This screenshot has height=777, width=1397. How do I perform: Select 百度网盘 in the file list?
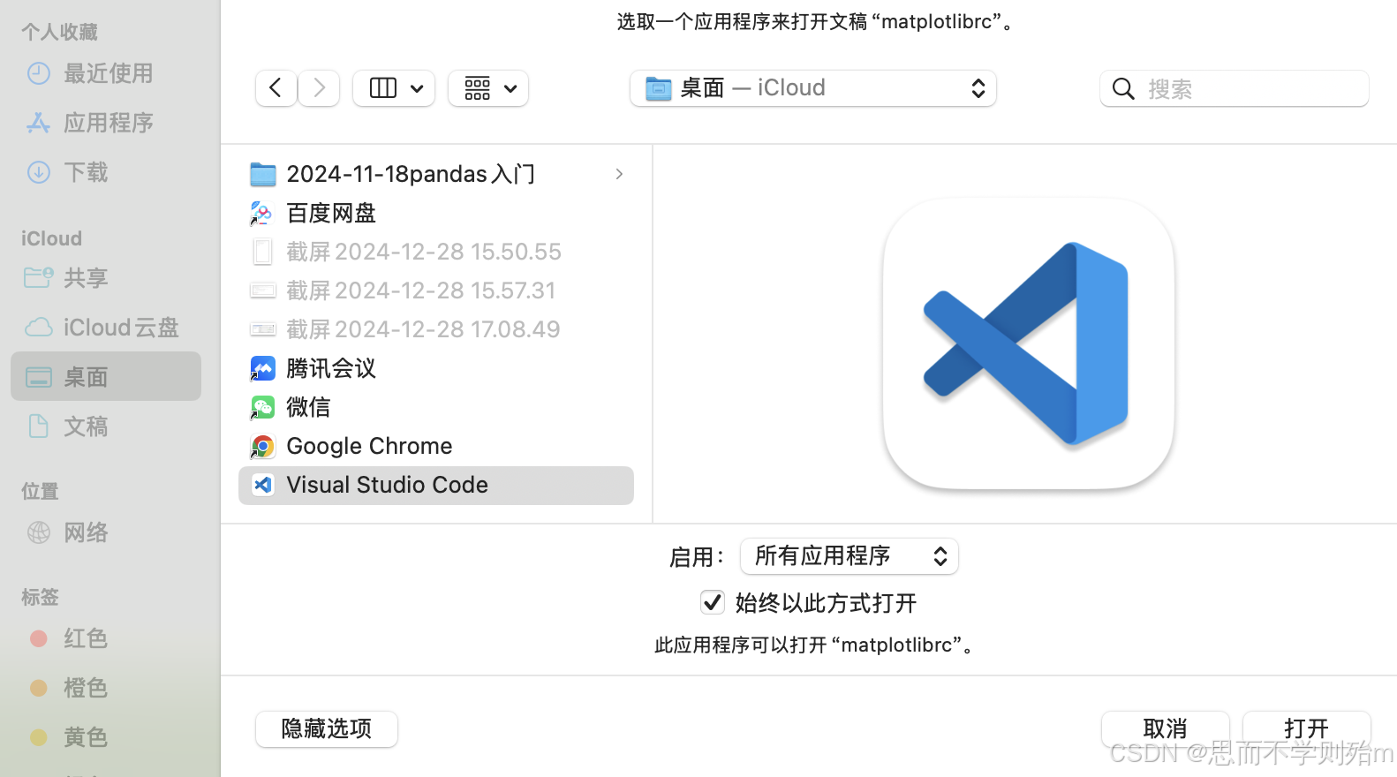click(436, 213)
